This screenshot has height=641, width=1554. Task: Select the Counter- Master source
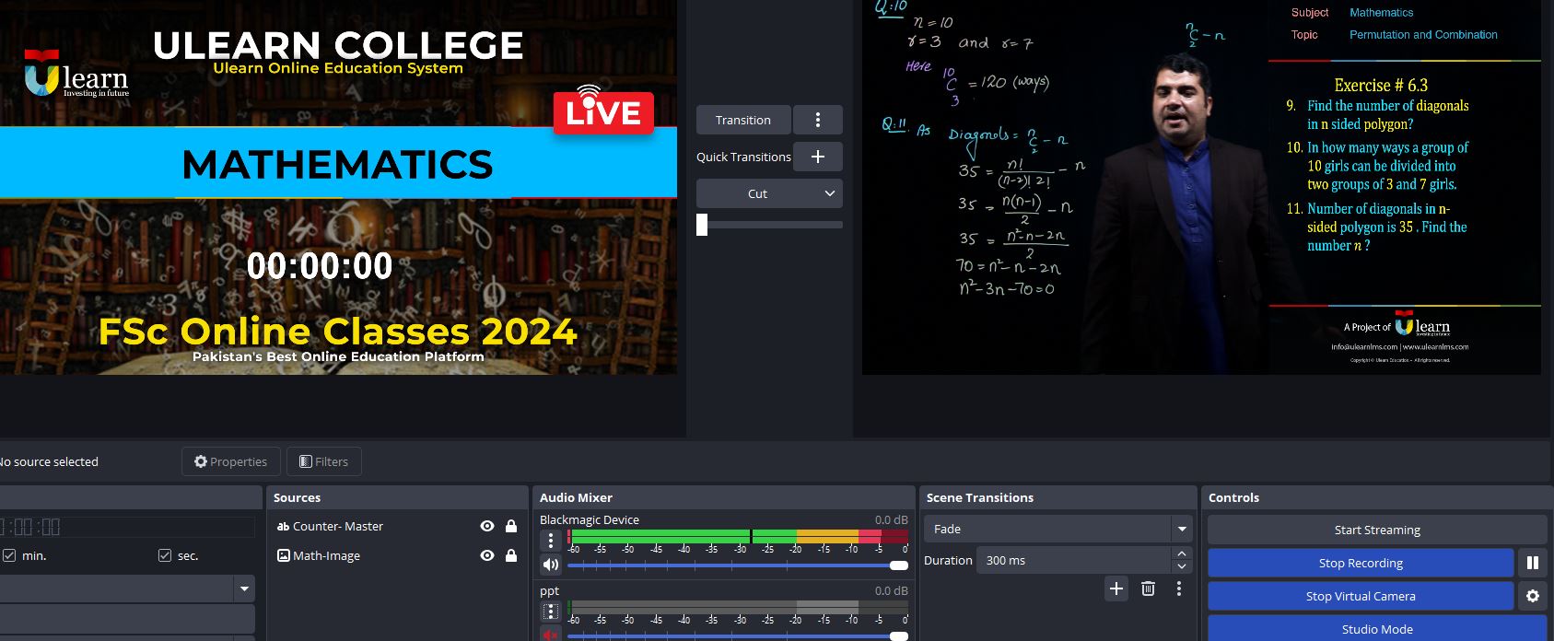pyautogui.click(x=338, y=526)
